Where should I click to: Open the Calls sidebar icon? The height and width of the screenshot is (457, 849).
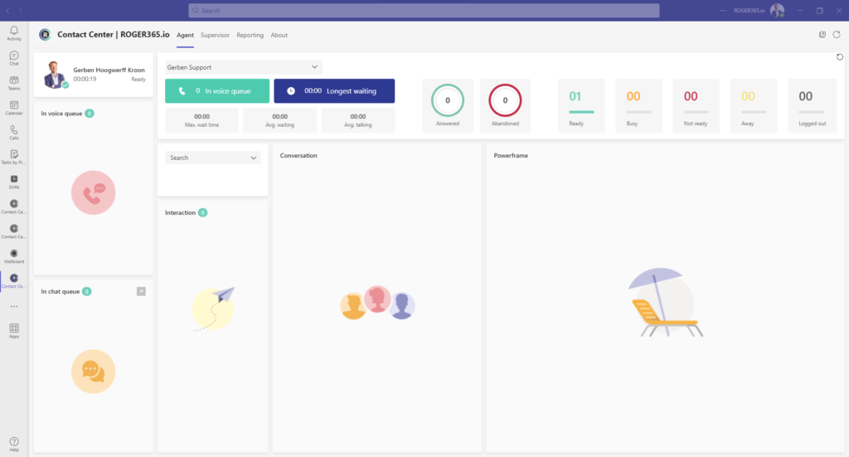[14, 132]
